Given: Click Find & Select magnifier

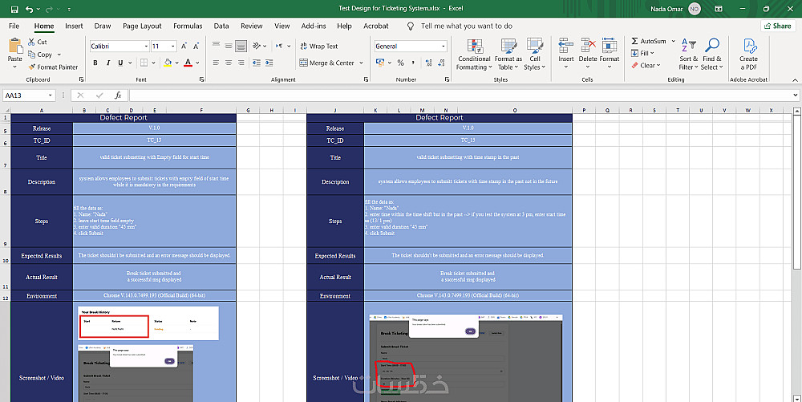Looking at the screenshot, I should coord(712,55).
